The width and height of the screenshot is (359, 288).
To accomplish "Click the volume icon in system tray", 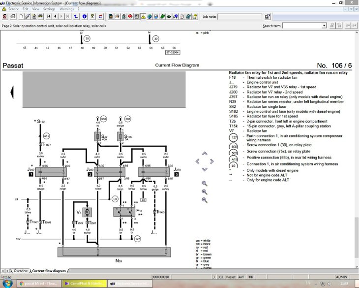I will click(329, 284).
